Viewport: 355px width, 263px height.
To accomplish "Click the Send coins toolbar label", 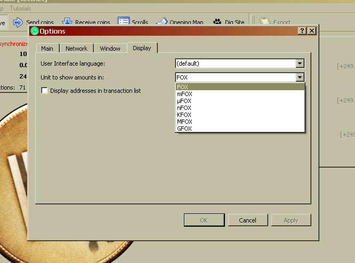I will (x=40, y=22).
